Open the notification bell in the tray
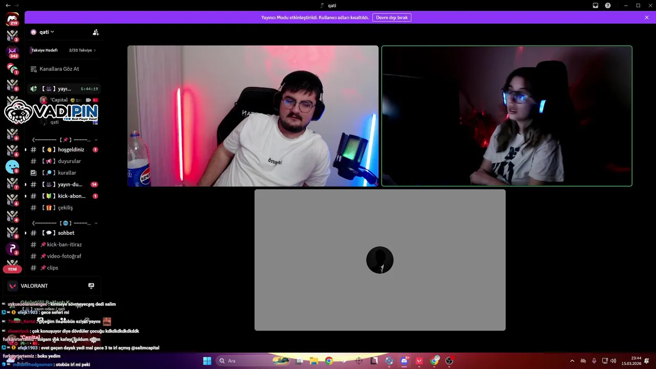Viewport: 656px width, 369px height. 647,361
